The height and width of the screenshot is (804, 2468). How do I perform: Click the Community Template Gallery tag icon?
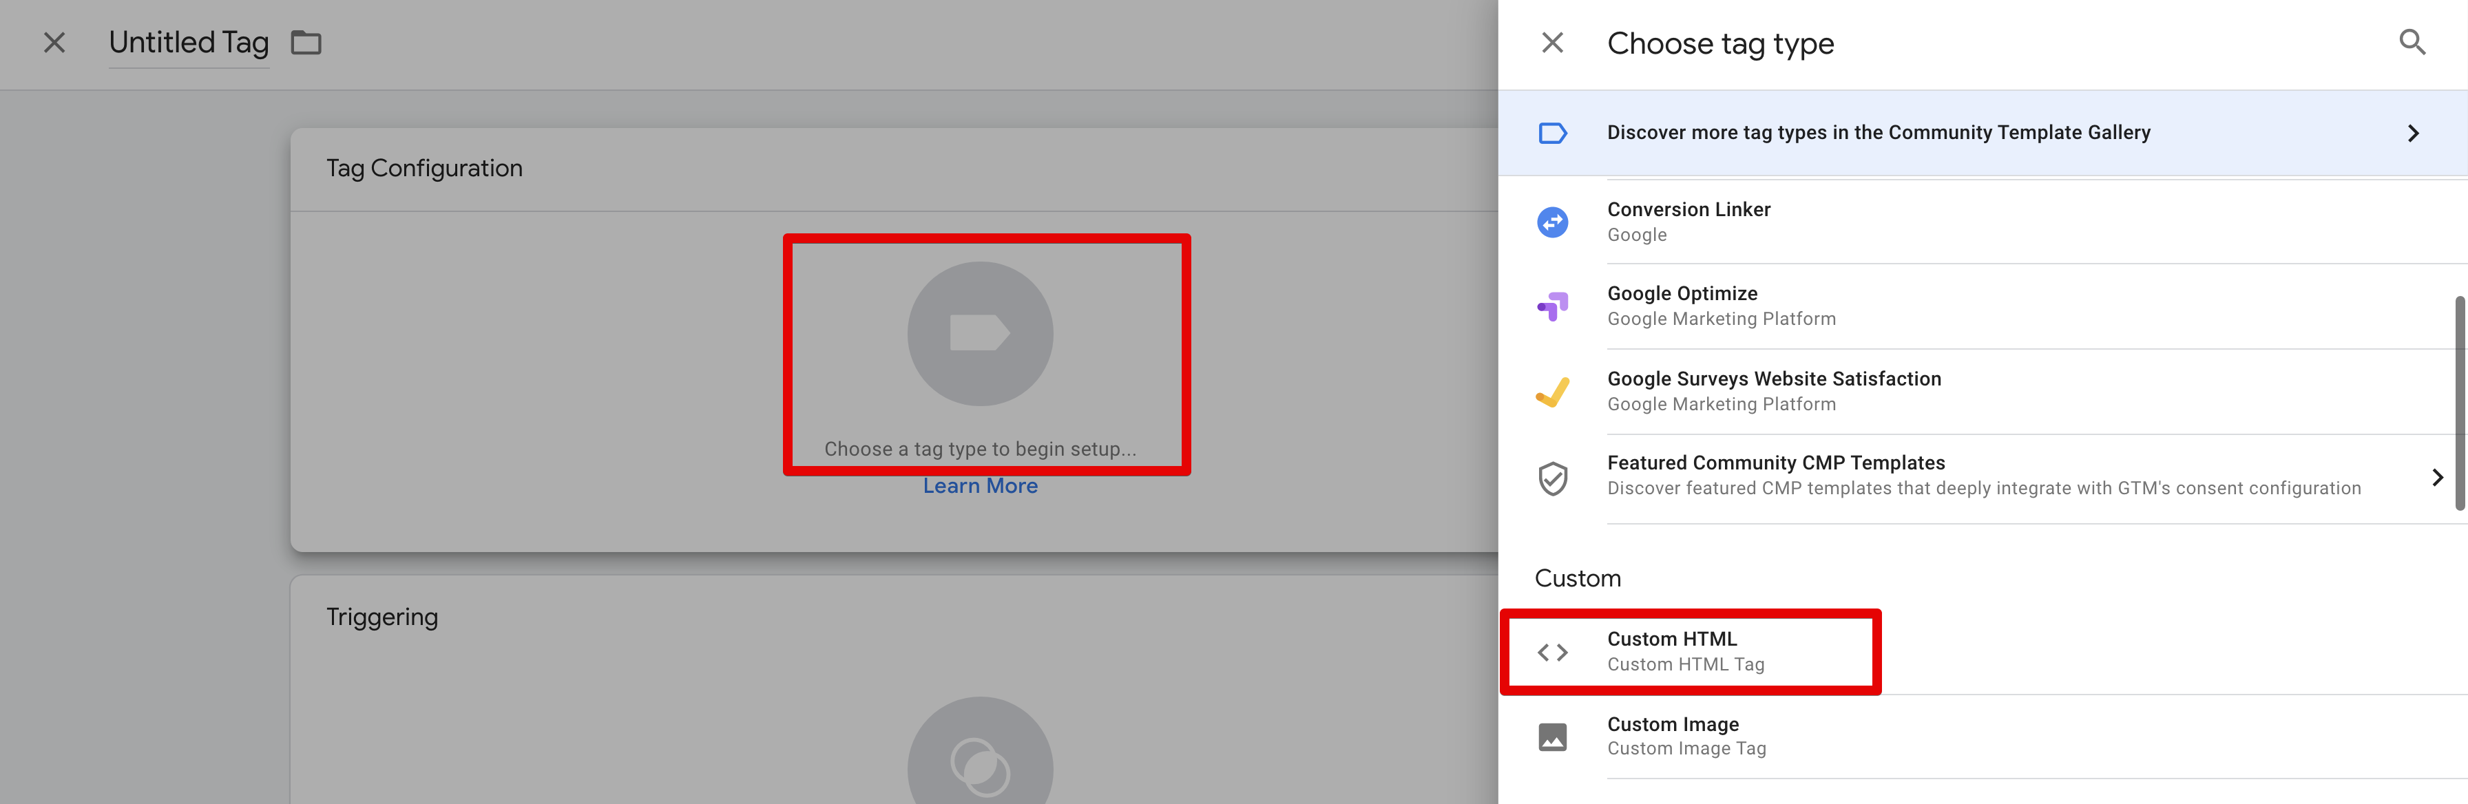pyautogui.click(x=1552, y=133)
